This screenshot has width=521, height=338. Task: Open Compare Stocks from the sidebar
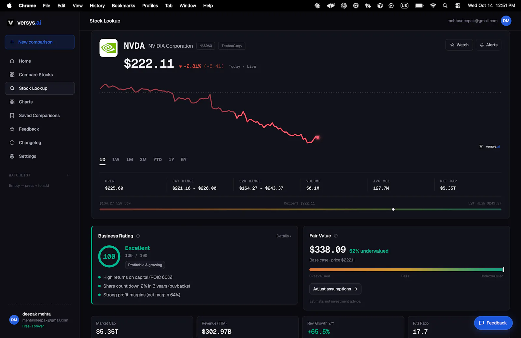coord(40,75)
